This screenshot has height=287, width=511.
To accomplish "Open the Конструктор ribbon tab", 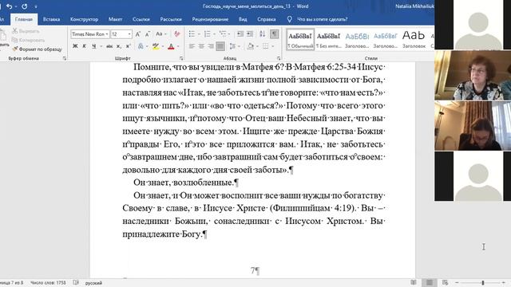I will (84, 19).
